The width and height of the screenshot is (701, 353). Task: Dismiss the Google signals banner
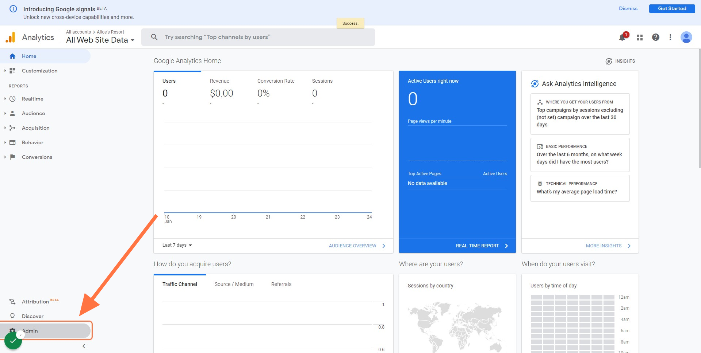[x=628, y=8]
